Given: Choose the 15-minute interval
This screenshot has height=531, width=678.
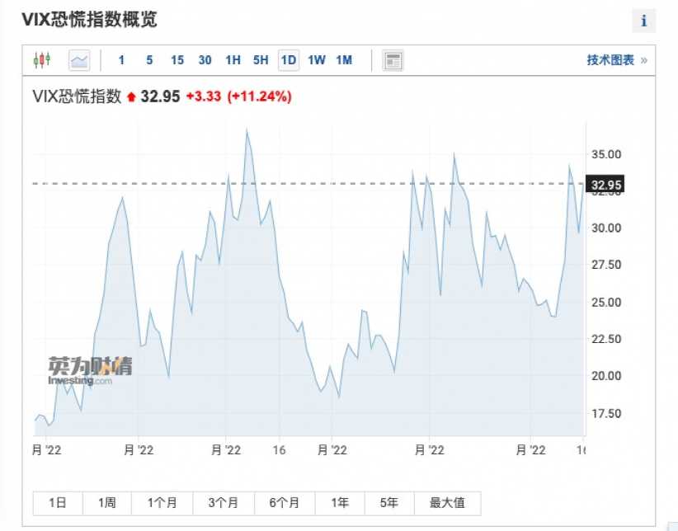Looking at the screenshot, I should click(x=177, y=60).
